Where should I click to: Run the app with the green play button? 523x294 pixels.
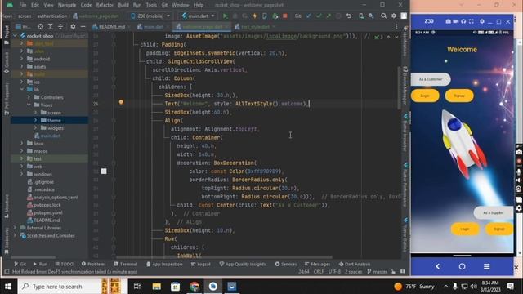(x=226, y=16)
